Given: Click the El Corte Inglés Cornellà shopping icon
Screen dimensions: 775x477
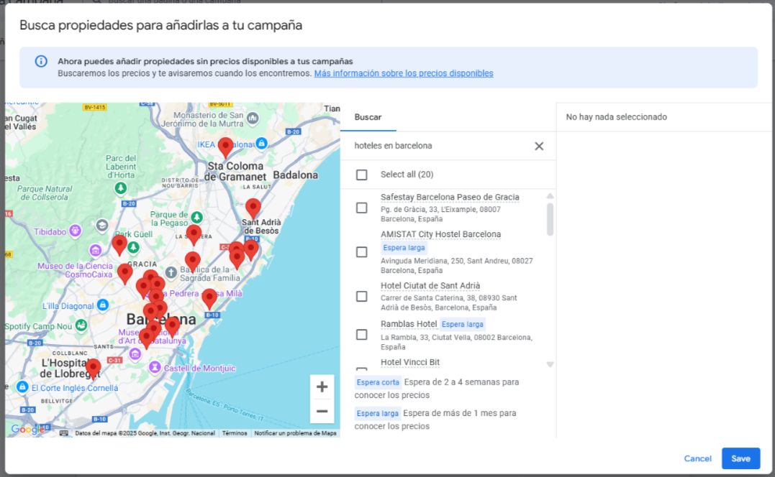Looking at the screenshot, I should pos(22,386).
